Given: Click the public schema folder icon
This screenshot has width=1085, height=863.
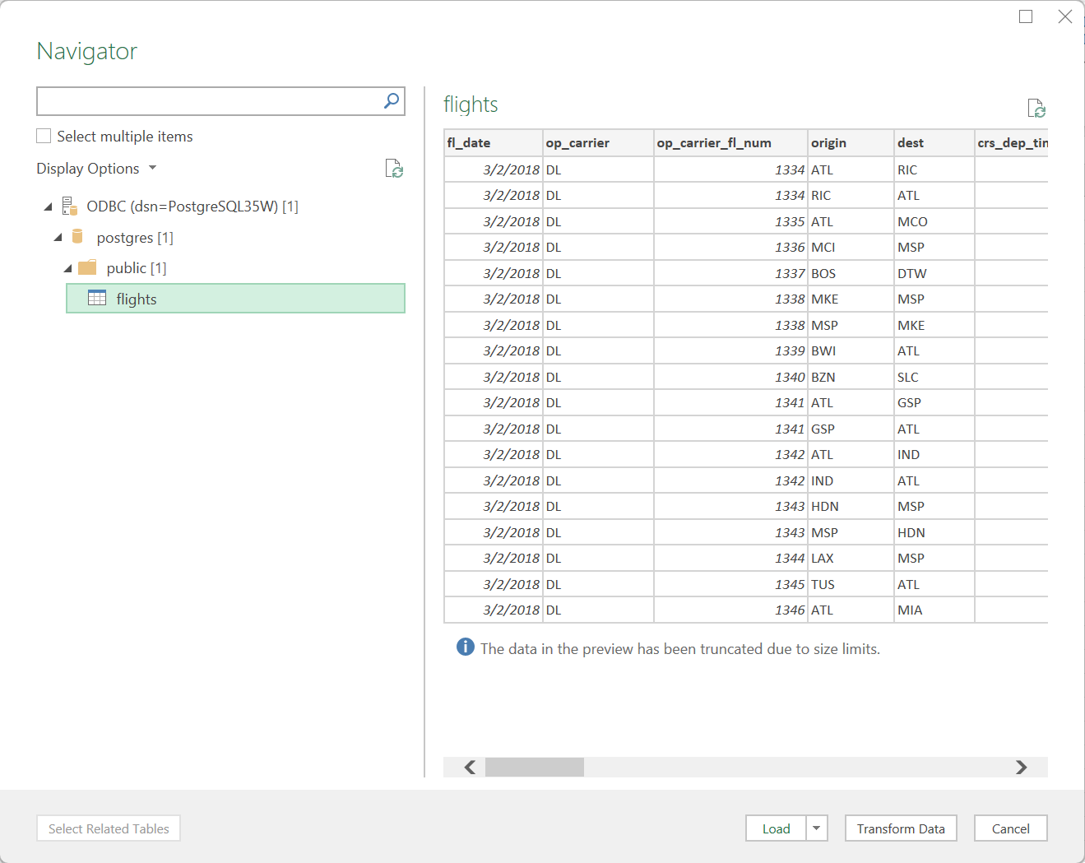Looking at the screenshot, I should coord(87,267).
